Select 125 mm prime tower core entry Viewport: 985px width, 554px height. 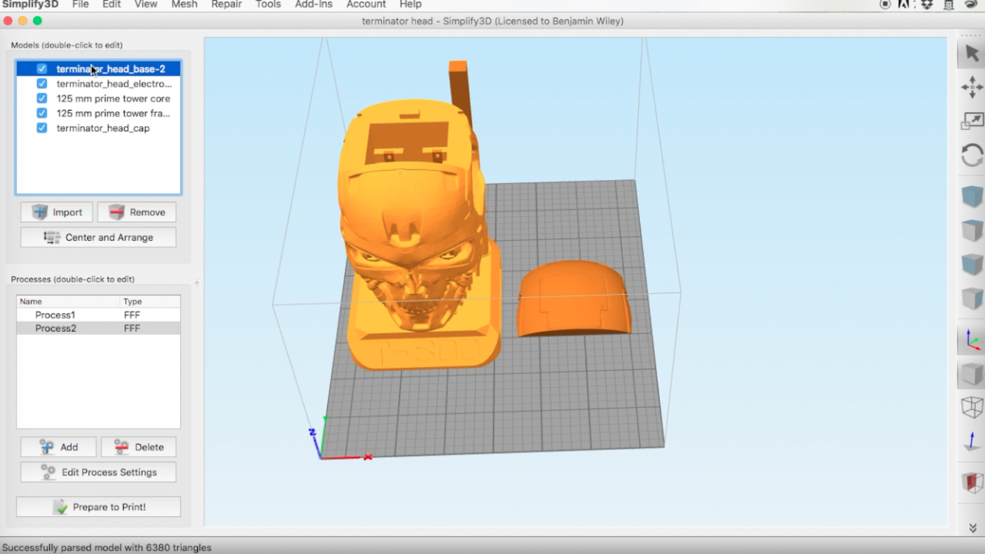(113, 98)
